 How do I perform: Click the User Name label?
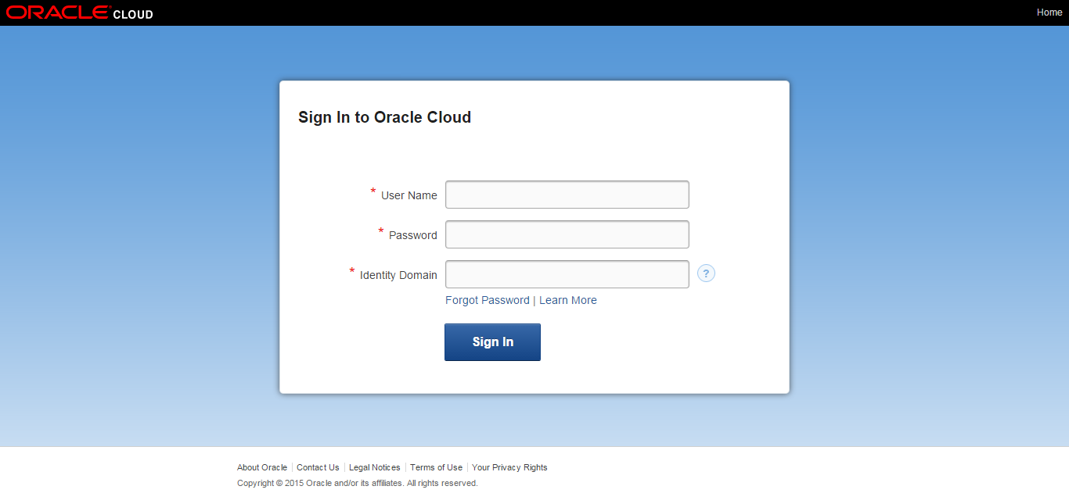409,195
